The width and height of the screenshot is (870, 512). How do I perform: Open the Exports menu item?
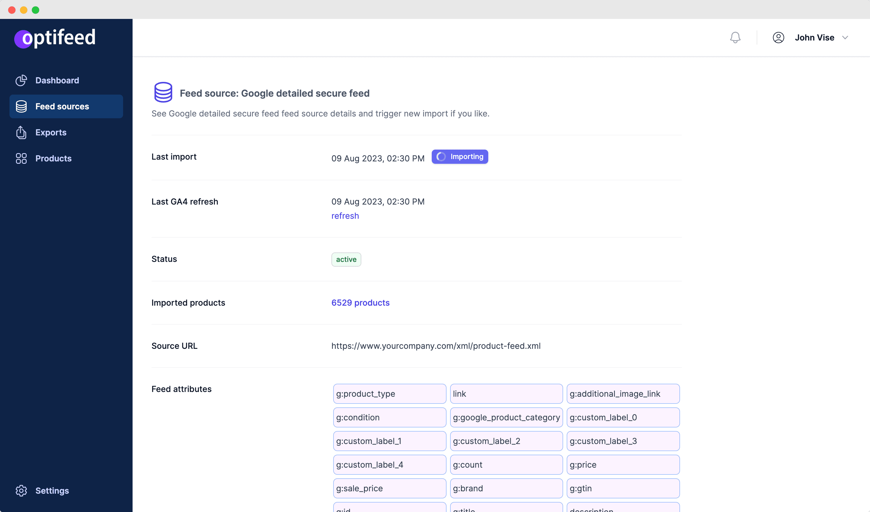pos(51,132)
